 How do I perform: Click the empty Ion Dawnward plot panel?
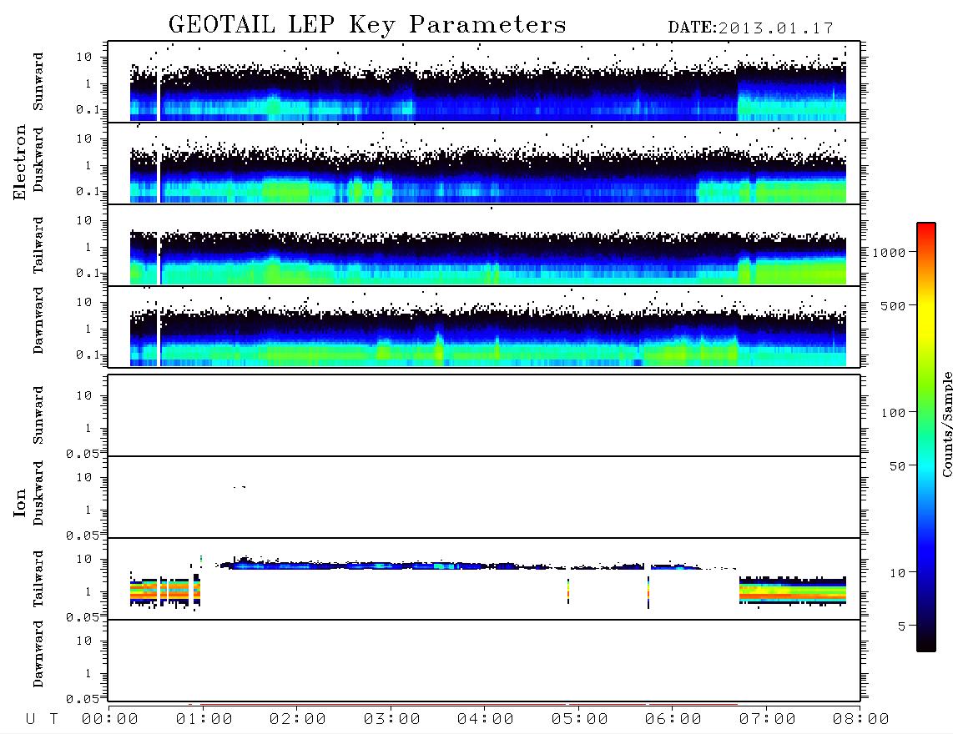pos(484,661)
